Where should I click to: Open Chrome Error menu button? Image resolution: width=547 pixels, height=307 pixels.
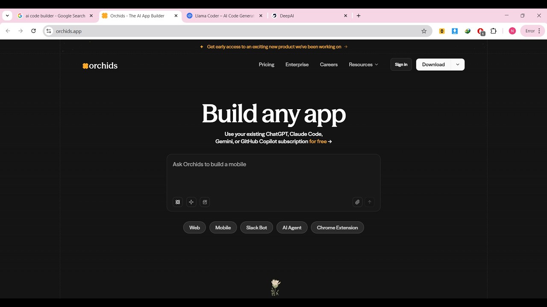click(x=532, y=31)
